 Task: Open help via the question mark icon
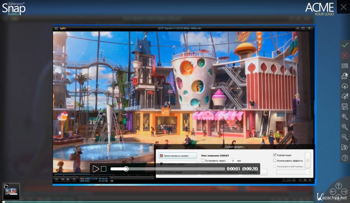pos(345,158)
